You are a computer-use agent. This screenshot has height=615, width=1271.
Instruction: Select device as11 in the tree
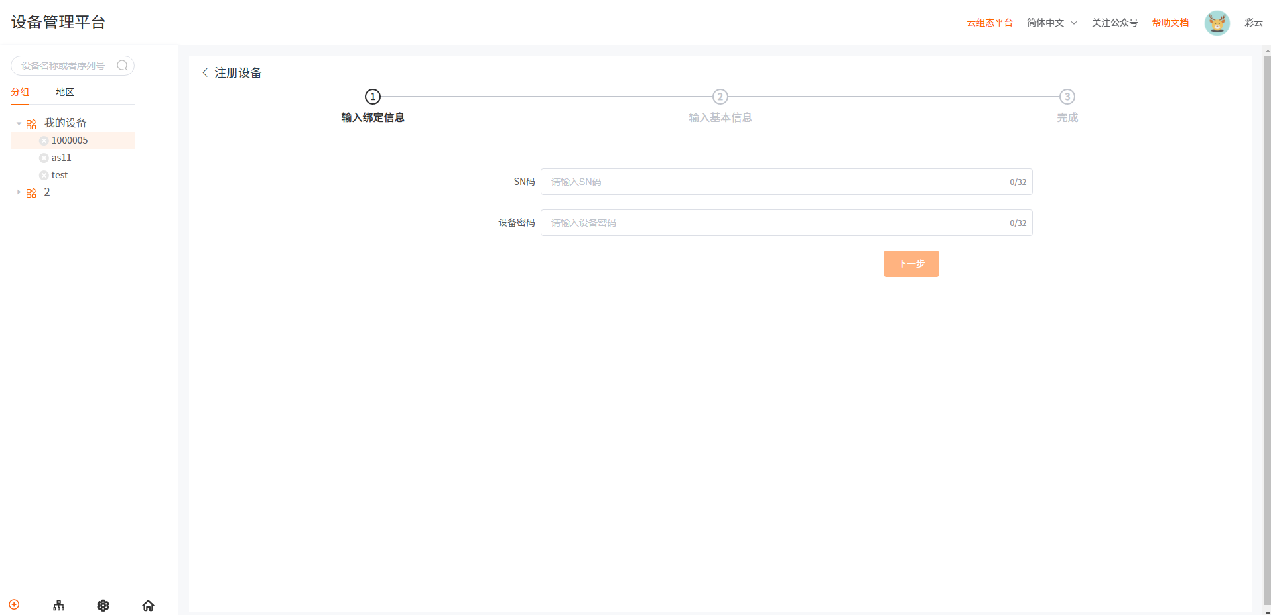pos(72,158)
